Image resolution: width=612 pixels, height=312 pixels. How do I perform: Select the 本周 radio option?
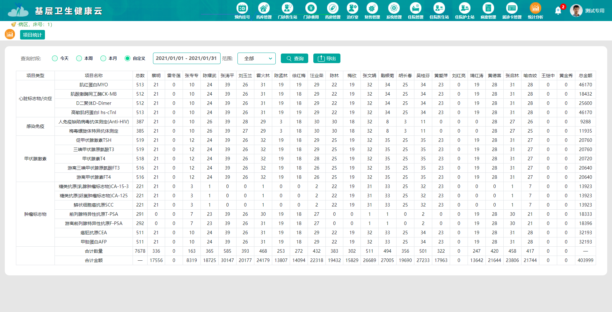pos(79,58)
